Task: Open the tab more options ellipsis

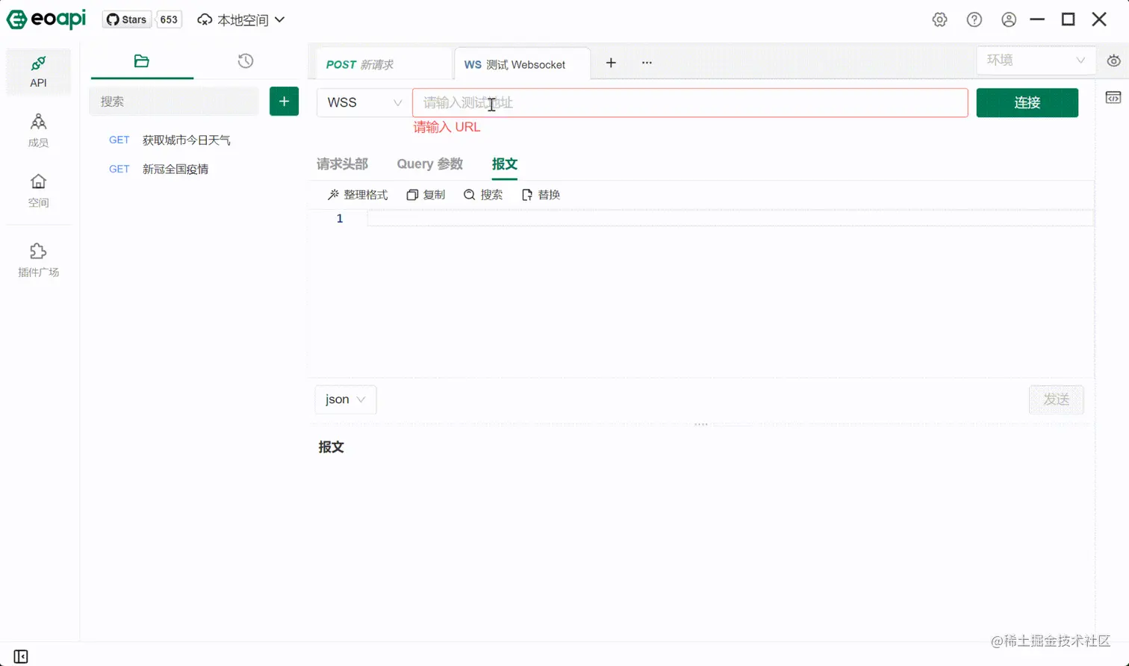Action: click(647, 63)
